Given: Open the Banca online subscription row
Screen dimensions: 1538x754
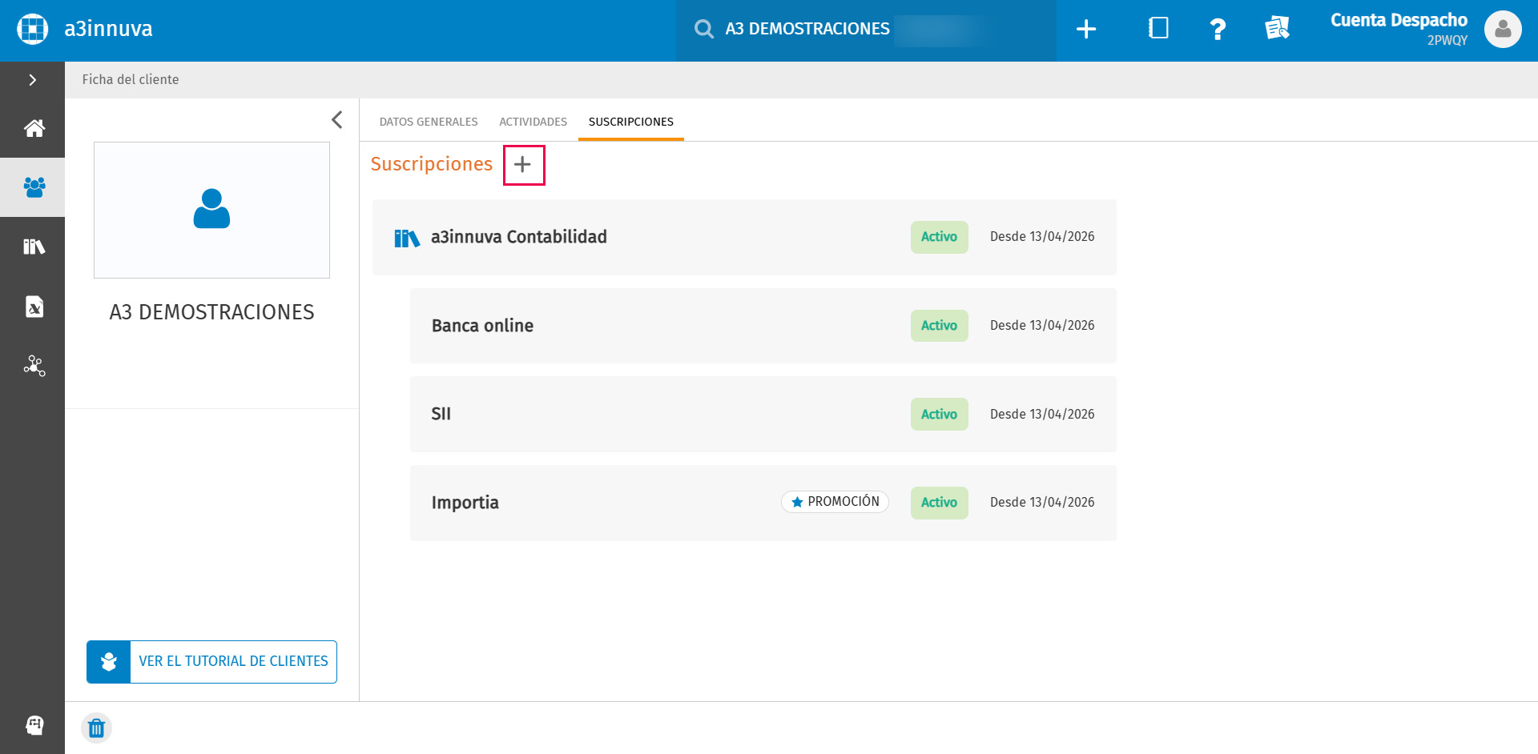Looking at the screenshot, I should pos(763,326).
